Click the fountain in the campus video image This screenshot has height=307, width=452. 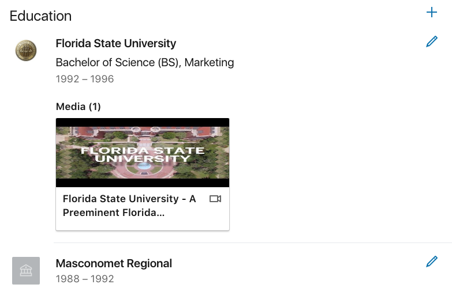pyautogui.click(x=144, y=166)
